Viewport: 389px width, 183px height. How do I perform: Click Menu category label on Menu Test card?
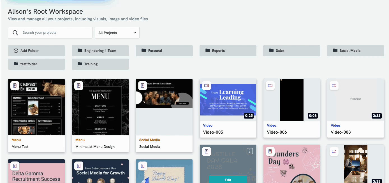(x=16, y=140)
